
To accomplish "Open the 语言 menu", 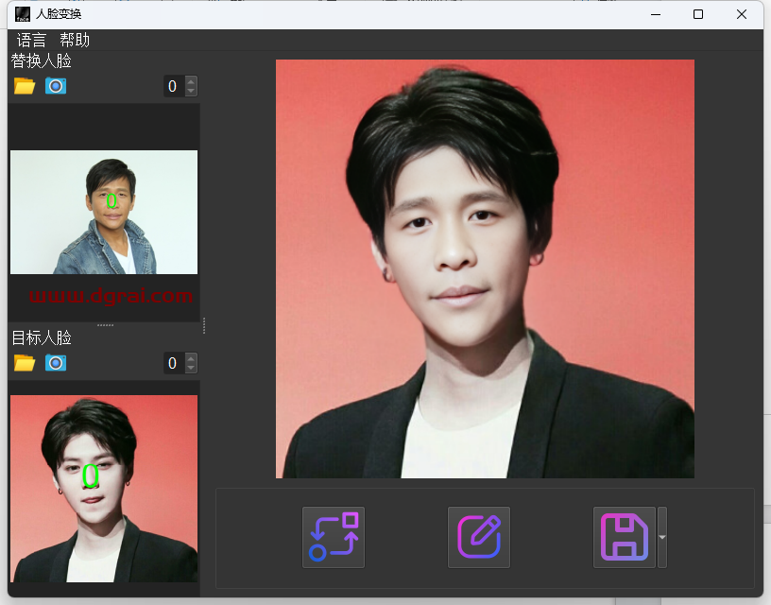I will coord(31,40).
